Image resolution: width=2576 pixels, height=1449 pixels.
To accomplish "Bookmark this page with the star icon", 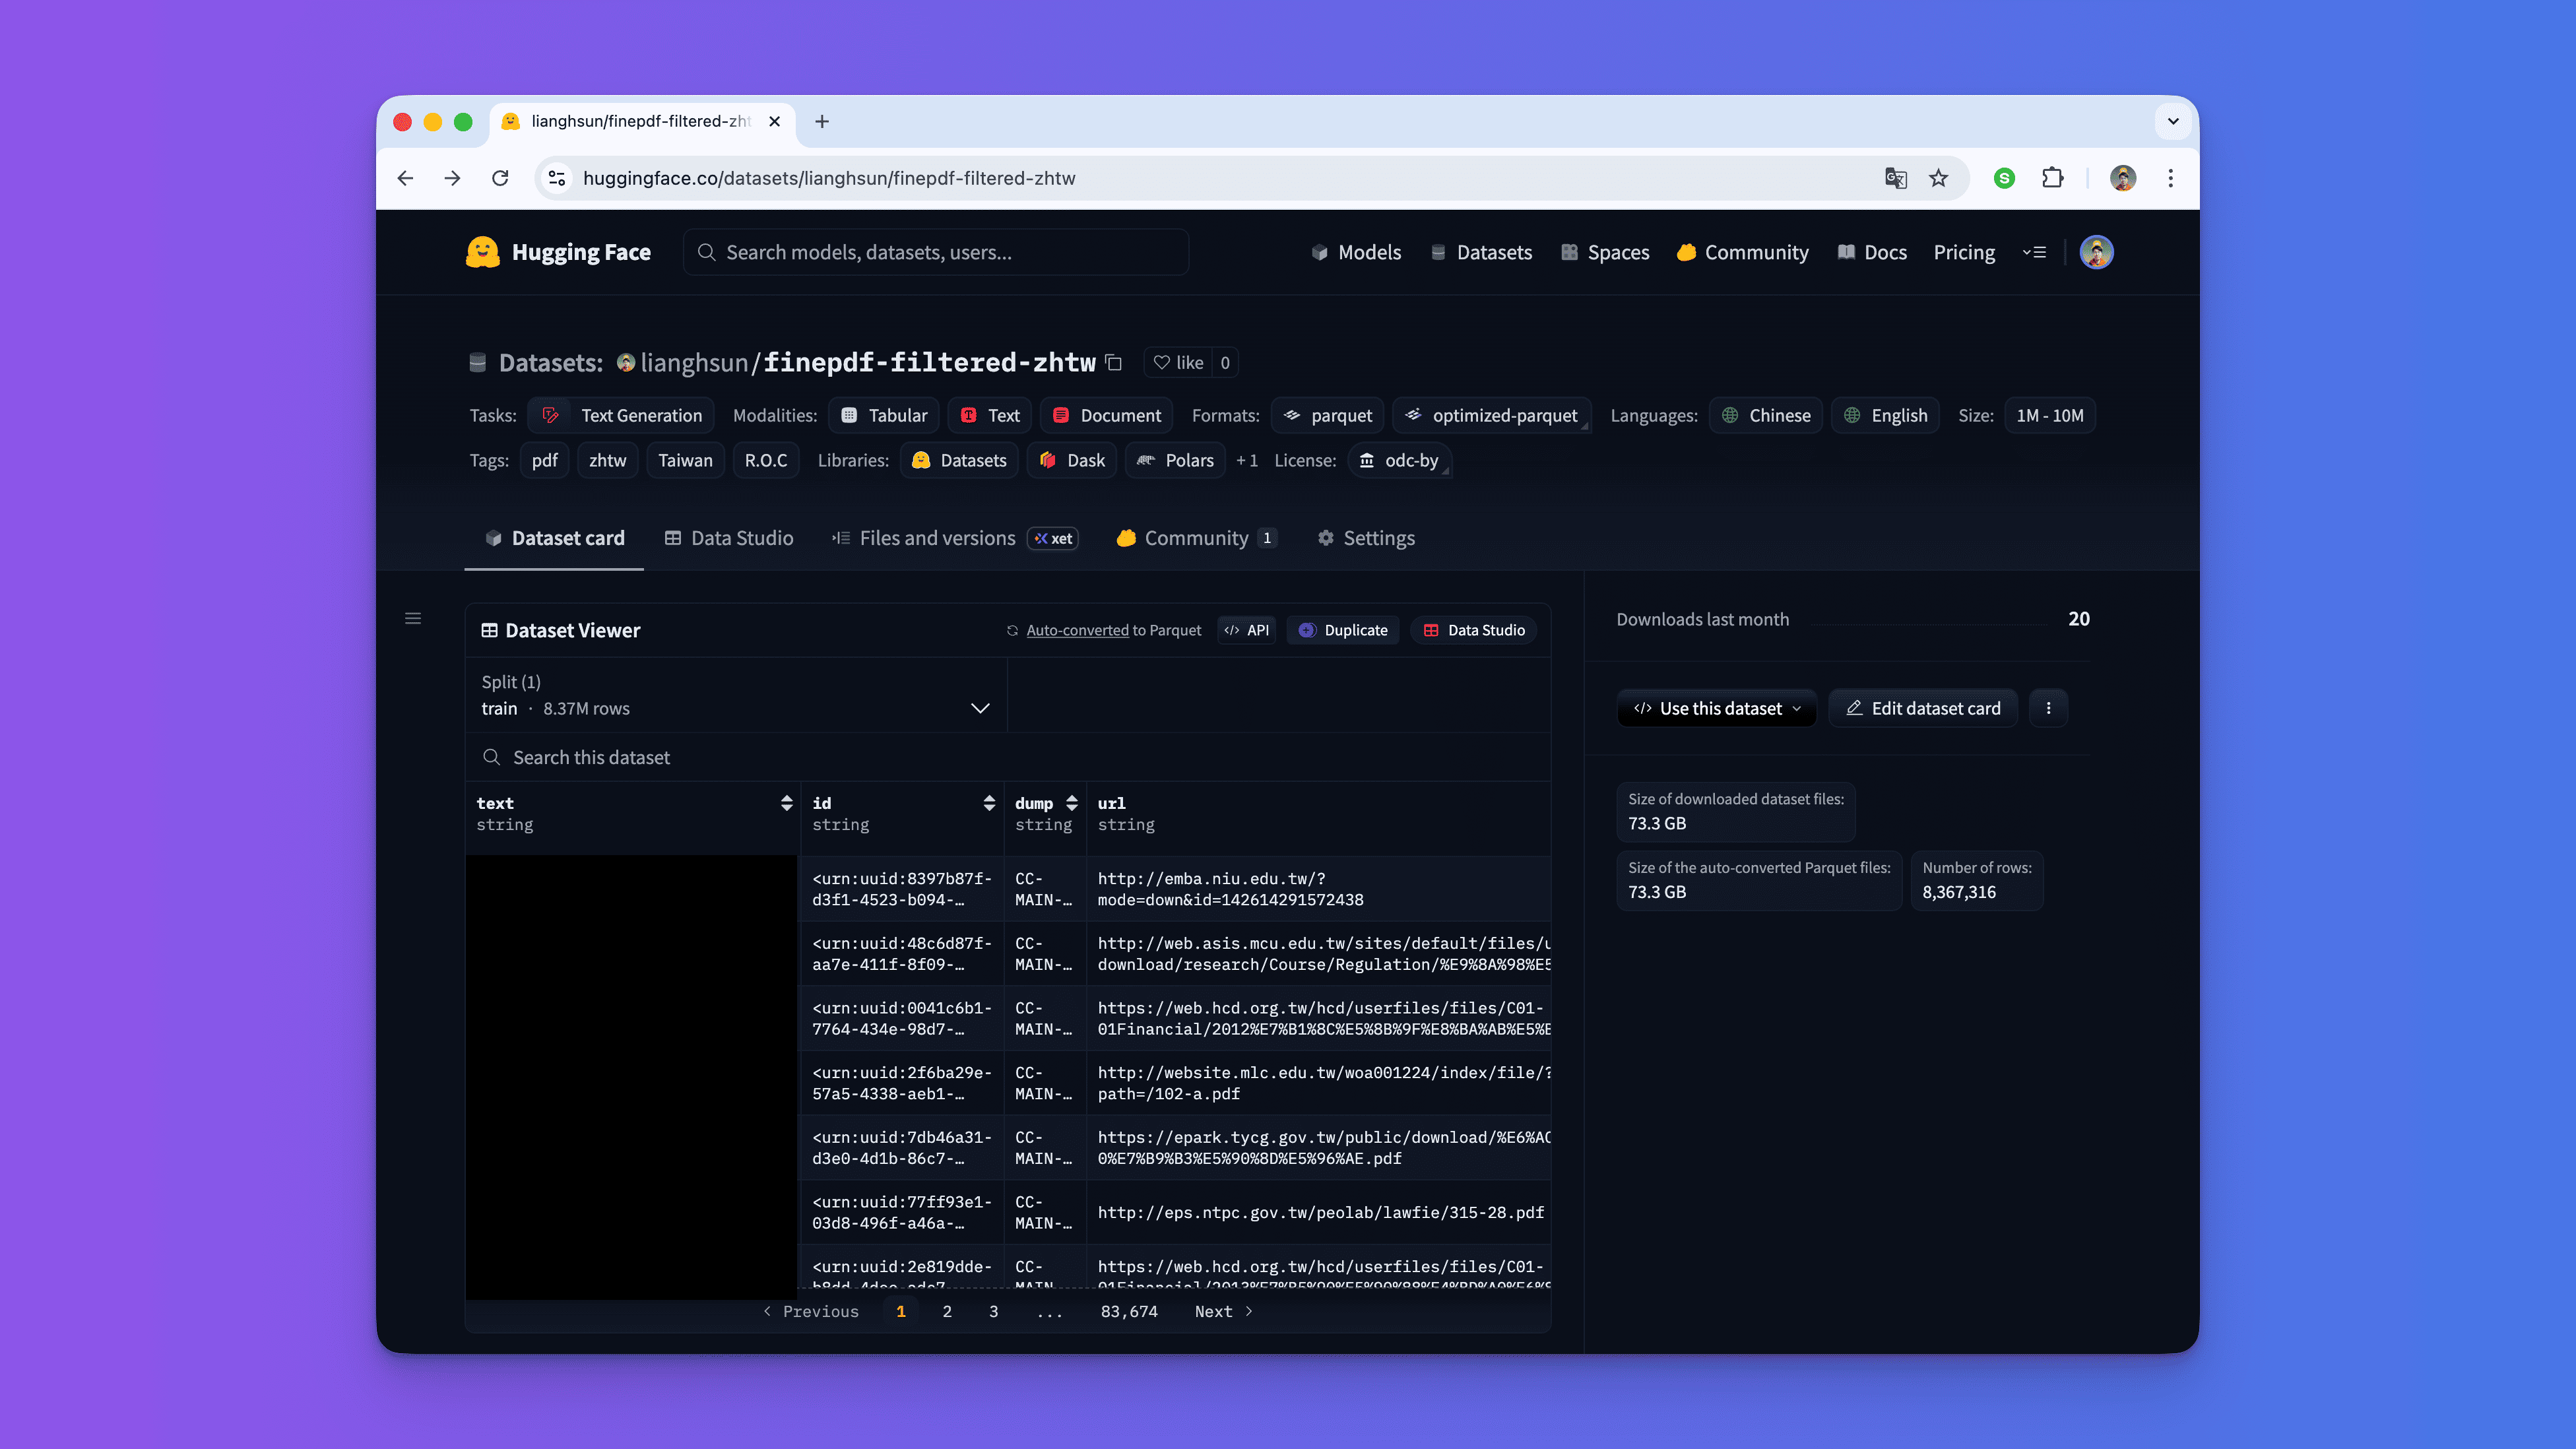I will pos(1938,178).
